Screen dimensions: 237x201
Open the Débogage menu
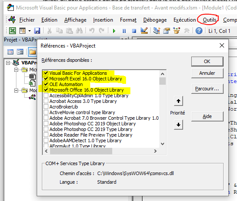tap(155, 20)
